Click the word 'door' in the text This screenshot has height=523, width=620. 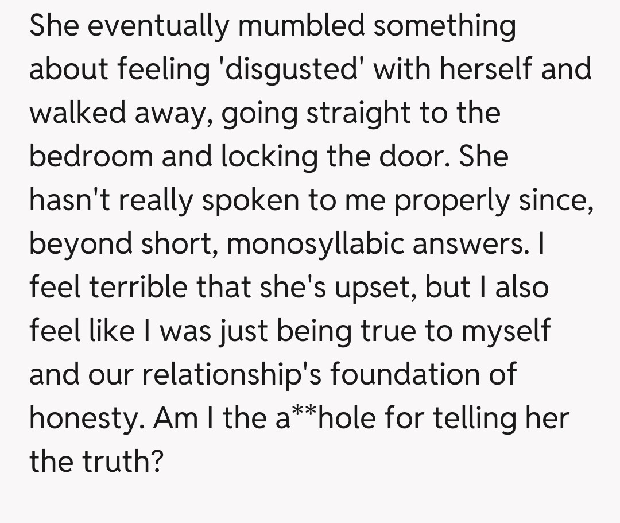point(417,156)
